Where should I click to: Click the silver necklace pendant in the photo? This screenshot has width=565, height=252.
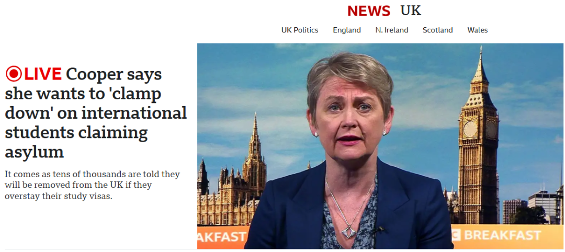[x=347, y=231]
